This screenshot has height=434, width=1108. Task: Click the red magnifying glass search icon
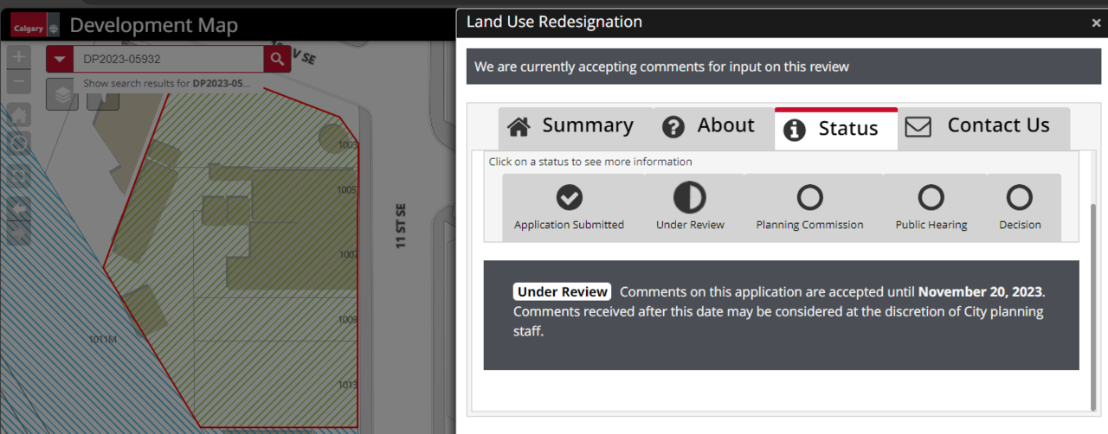pyautogui.click(x=277, y=59)
